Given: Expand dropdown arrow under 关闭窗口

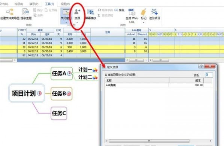Looking at the screenshot, I should click(x=66, y=22).
